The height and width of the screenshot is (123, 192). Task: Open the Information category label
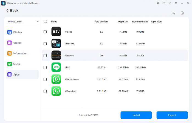pos(20,53)
